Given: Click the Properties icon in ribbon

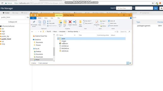Looking at the screenshot, I should pos(97,22).
